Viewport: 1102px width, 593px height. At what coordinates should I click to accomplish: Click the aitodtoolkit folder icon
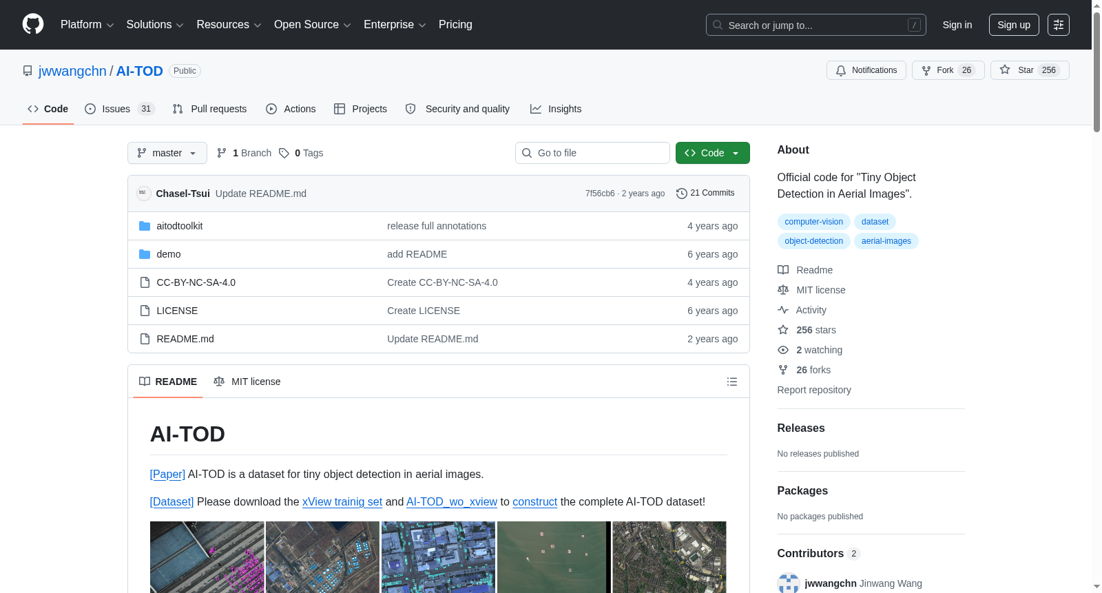145,226
